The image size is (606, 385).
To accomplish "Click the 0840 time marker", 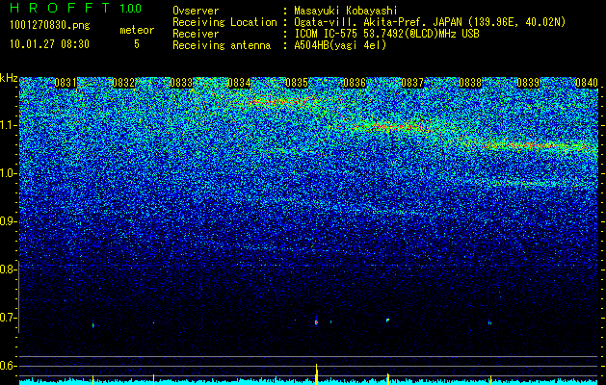I will (587, 83).
